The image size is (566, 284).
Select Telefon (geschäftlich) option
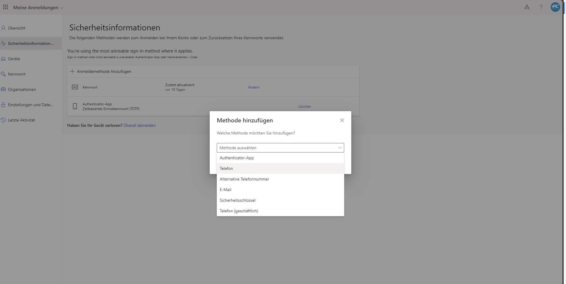tap(239, 211)
